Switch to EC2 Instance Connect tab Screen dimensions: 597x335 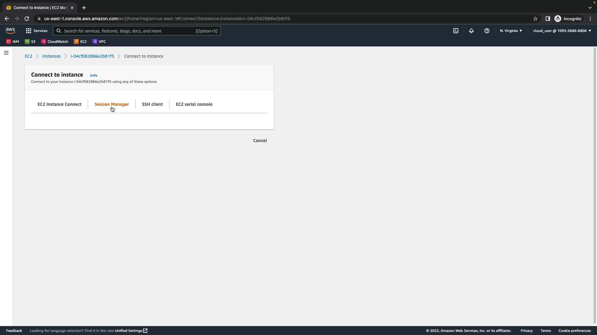(x=59, y=104)
